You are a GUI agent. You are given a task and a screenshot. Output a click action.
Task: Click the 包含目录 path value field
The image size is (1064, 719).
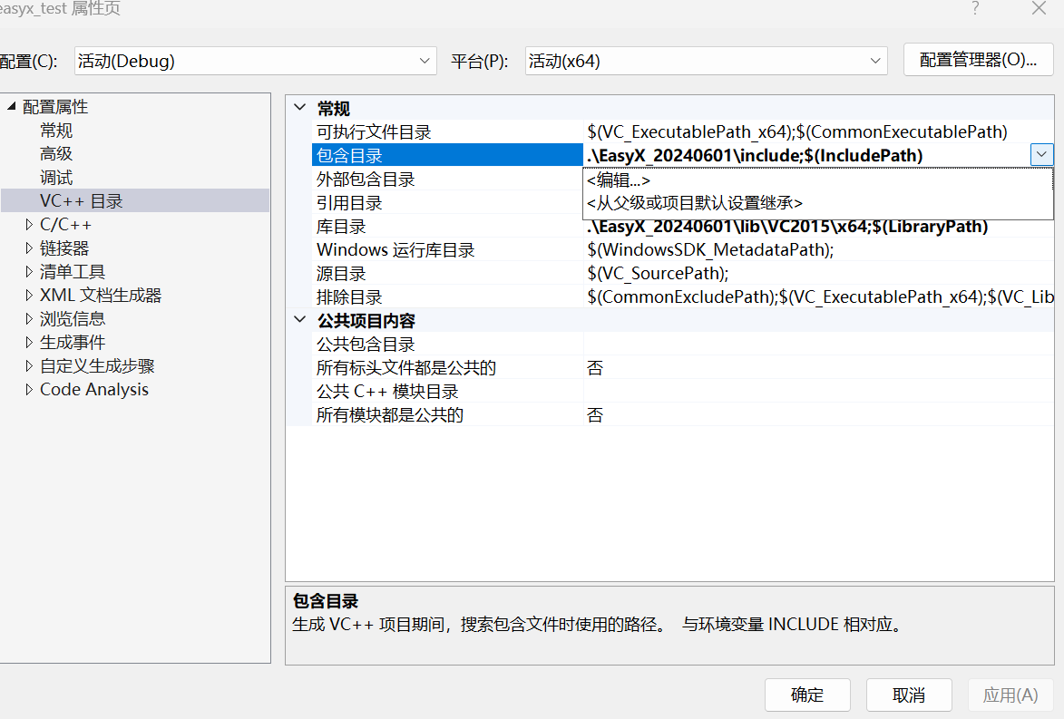click(x=806, y=155)
